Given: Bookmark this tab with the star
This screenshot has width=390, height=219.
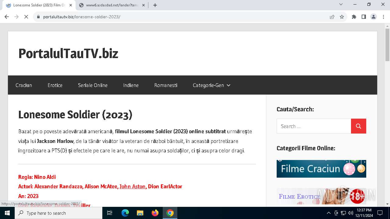Looking at the screenshot, I should (x=342, y=17).
